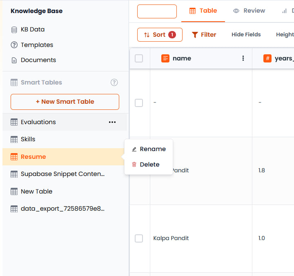294x276 pixels.
Task: Toggle the select-all header checkbox
Action: pyautogui.click(x=139, y=58)
